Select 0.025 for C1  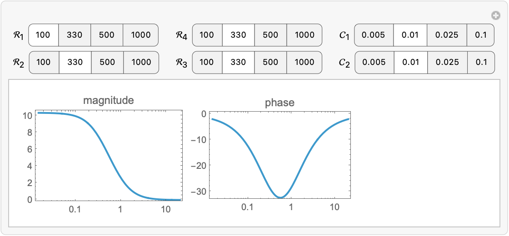pyautogui.click(x=447, y=35)
